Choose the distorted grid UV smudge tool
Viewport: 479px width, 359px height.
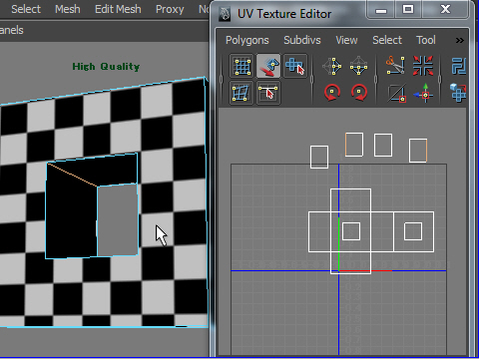241,93
